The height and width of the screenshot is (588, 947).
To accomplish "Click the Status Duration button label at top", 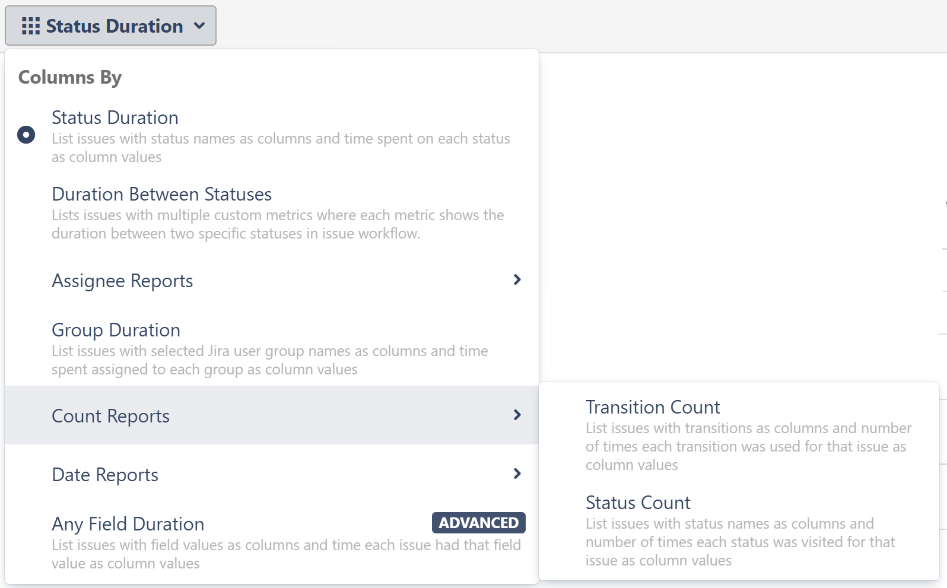I will pyautogui.click(x=115, y=26).
